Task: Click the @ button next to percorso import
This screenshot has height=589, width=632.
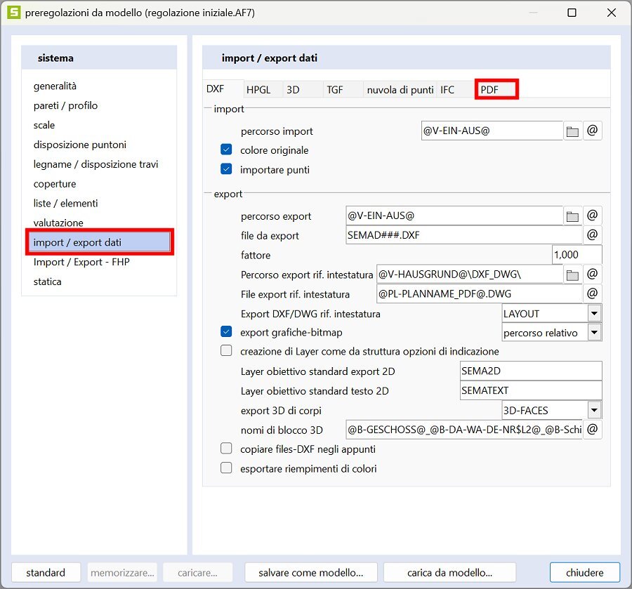Action: coord(593,131)
